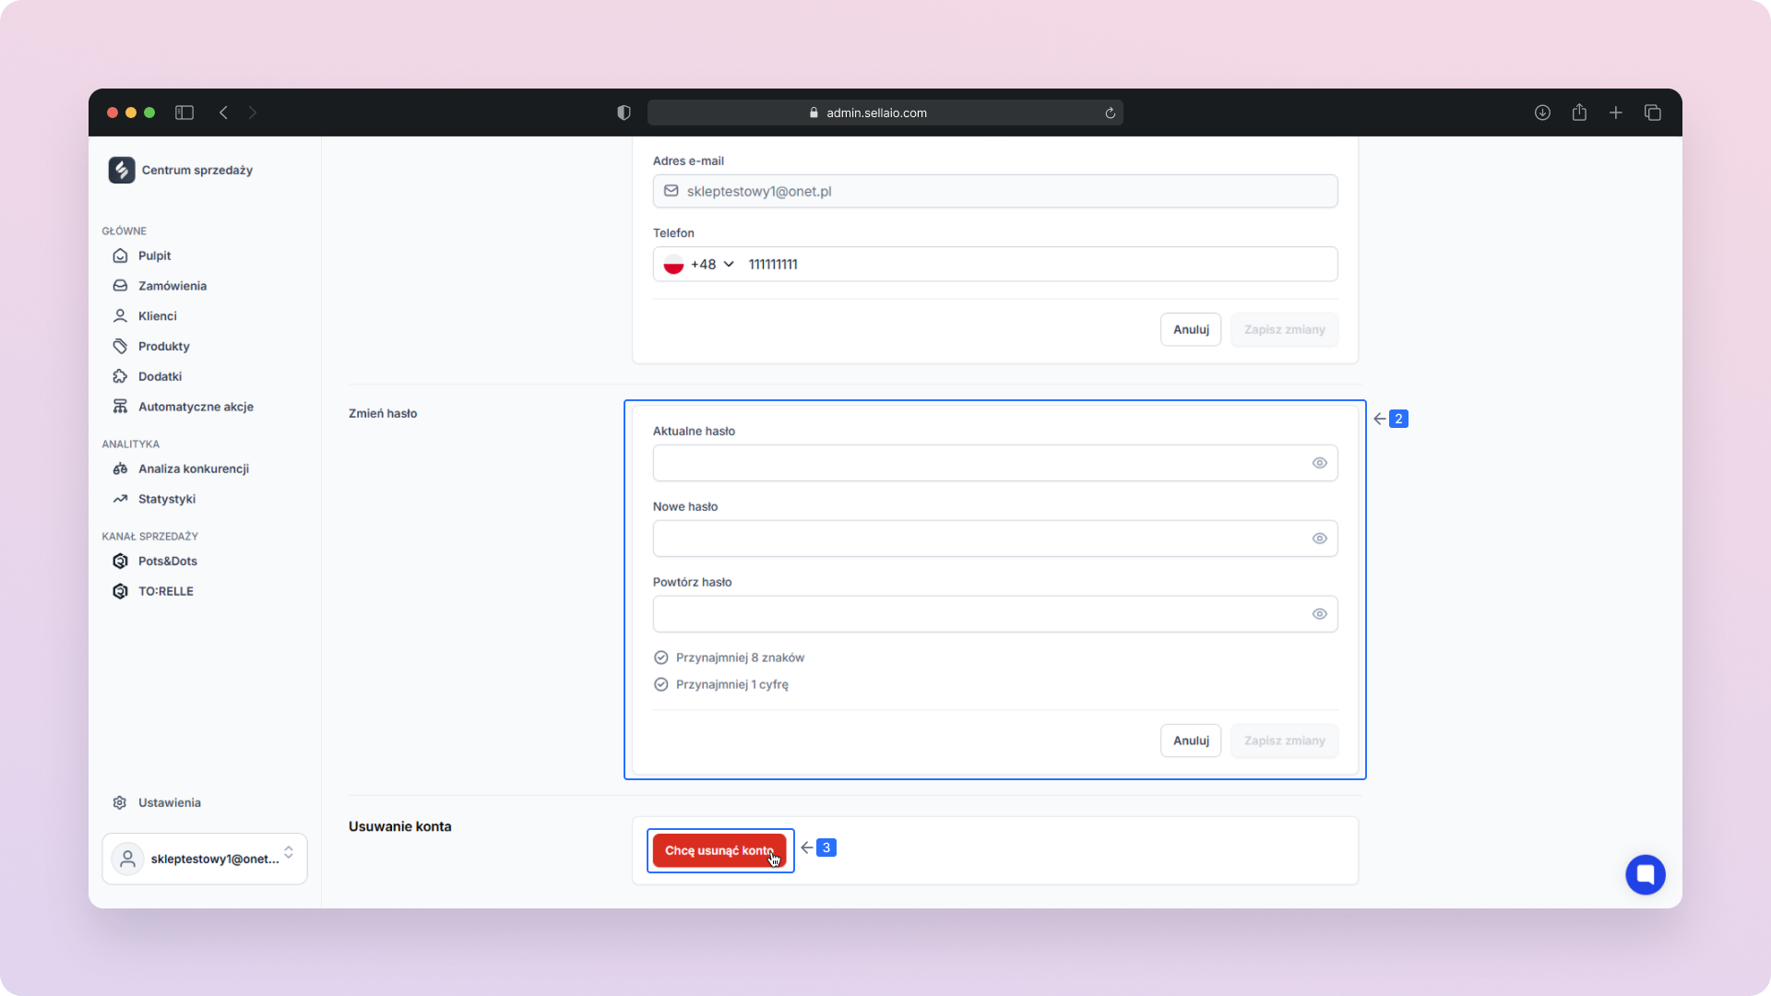Click Zapisz zmiany under Telefon

(x=1284, y=329)
